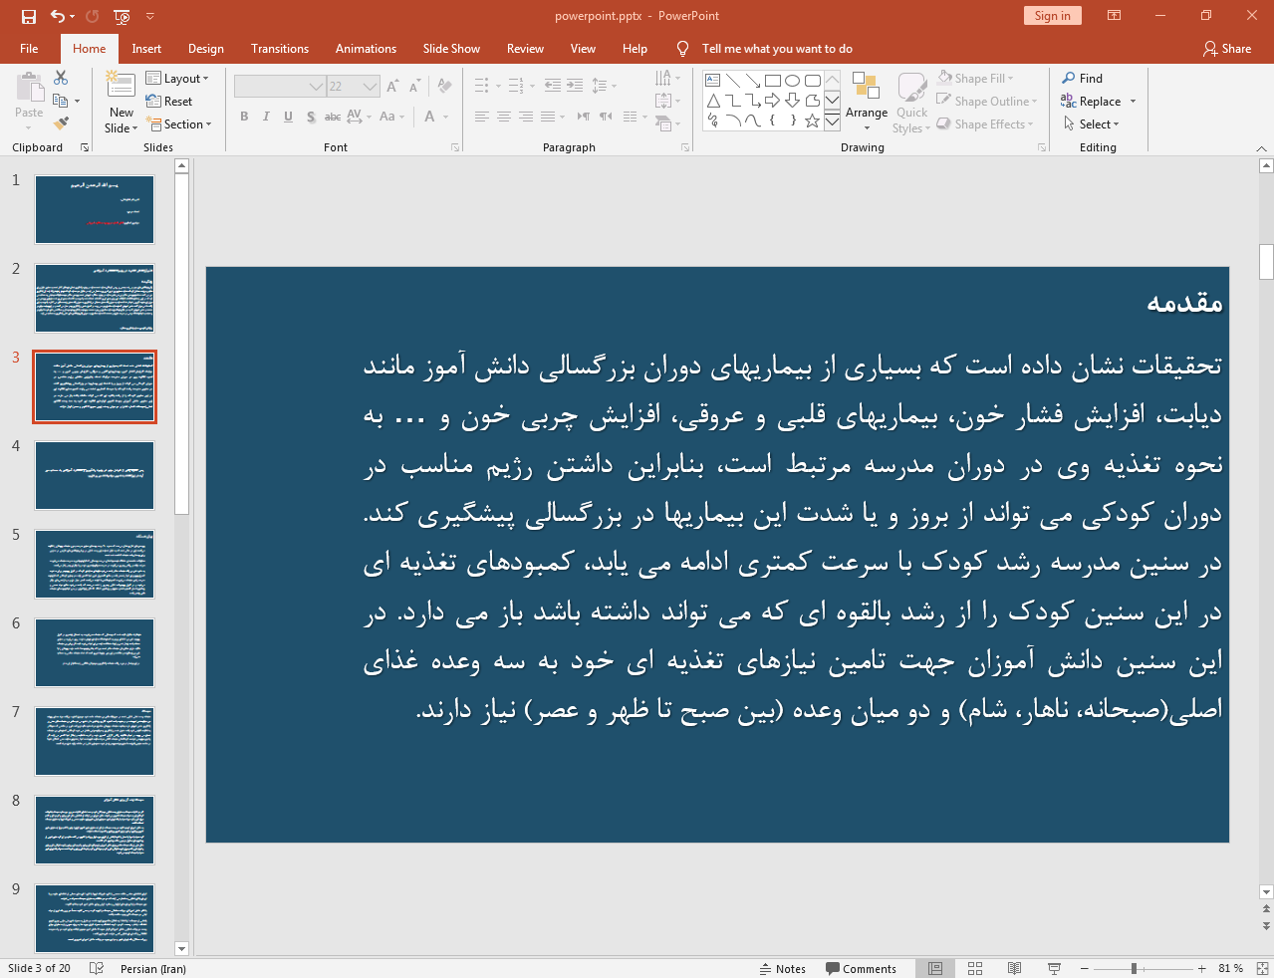Toggle Text Shadow formatting

311,117
